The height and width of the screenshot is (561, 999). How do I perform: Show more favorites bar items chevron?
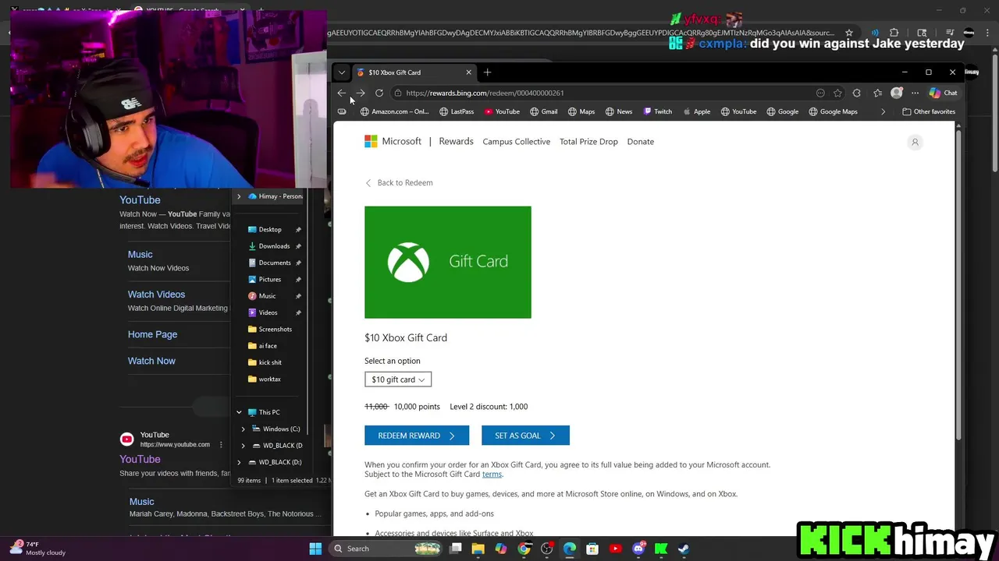coord(883,111)
